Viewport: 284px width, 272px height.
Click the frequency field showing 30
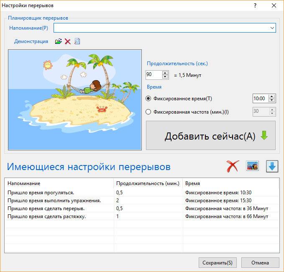click(x=261, y=112)
